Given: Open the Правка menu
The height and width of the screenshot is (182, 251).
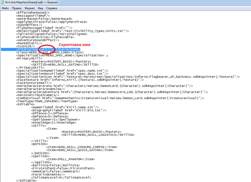Looking at the screenshot, I should pos(17,8).
